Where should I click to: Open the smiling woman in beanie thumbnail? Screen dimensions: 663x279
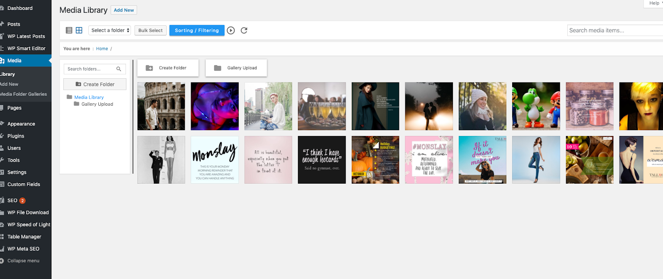pos(482,106)
